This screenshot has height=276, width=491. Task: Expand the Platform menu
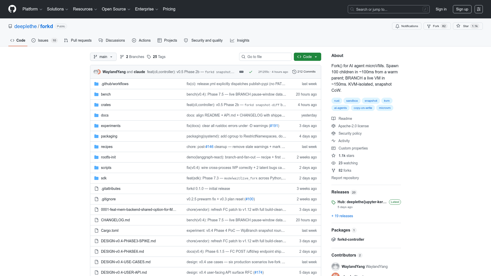click(x=32, y=9)
